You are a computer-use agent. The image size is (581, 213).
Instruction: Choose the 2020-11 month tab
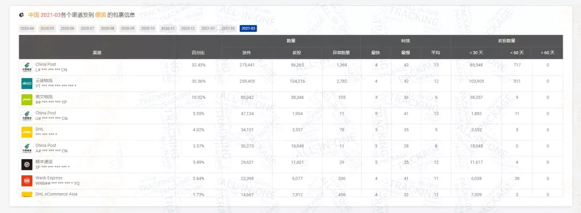pos(167,29)
